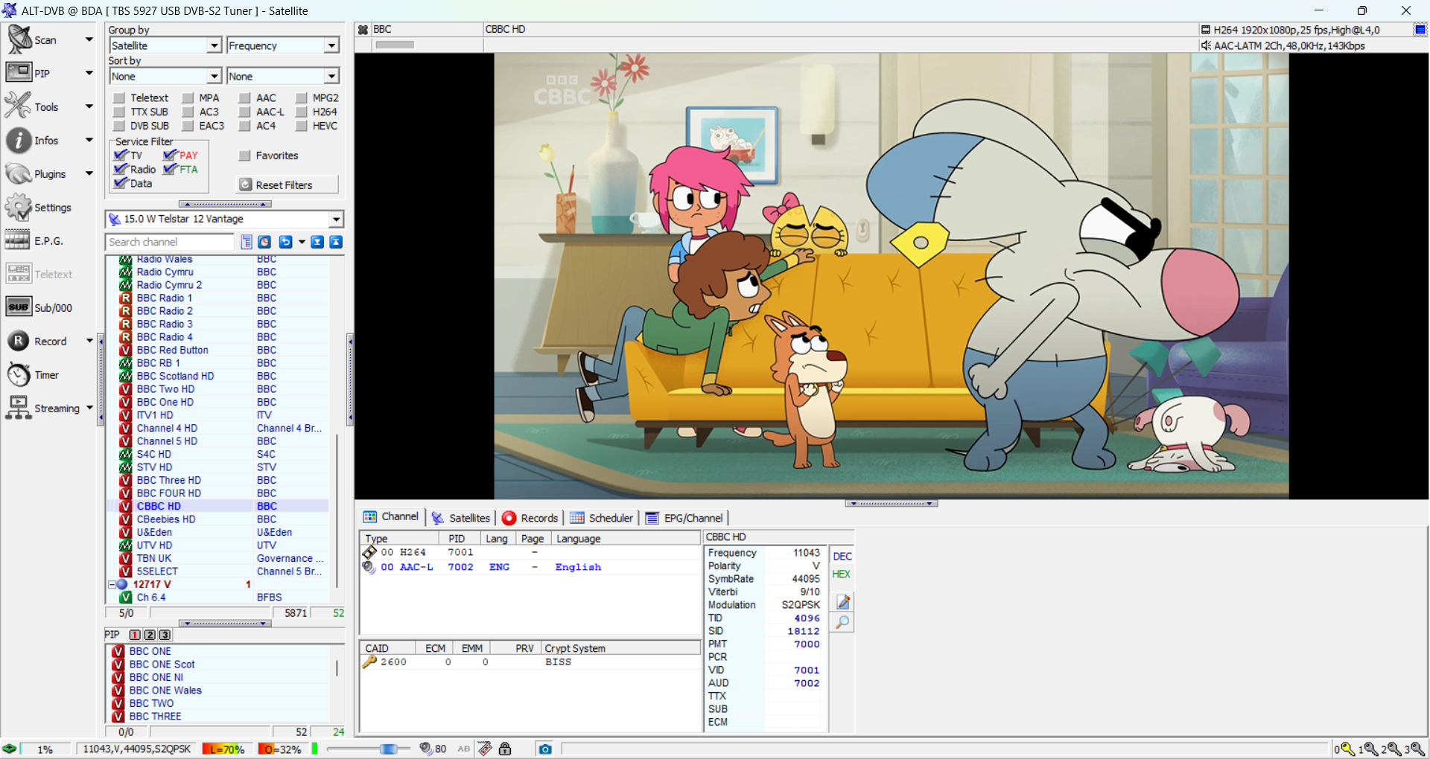Viewport: 1430px width, 759px height.
Task: Take a snapshot with the camera icon
Action: (545, 749)
